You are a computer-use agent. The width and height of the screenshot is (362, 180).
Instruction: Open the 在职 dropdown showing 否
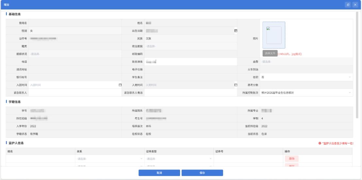pos(306,77)
